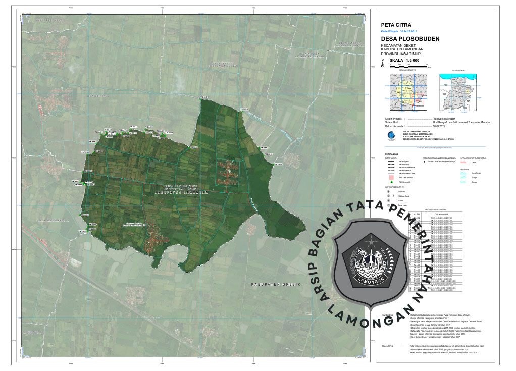The height and width of the screenshot is (371, 516).
Task: Click the Sungai river symbol in legend
Action: (463, 178)
